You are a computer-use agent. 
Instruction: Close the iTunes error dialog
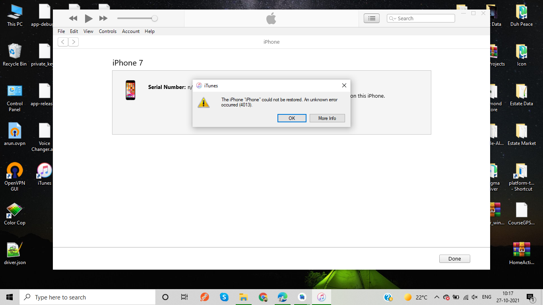pos(344,85)
